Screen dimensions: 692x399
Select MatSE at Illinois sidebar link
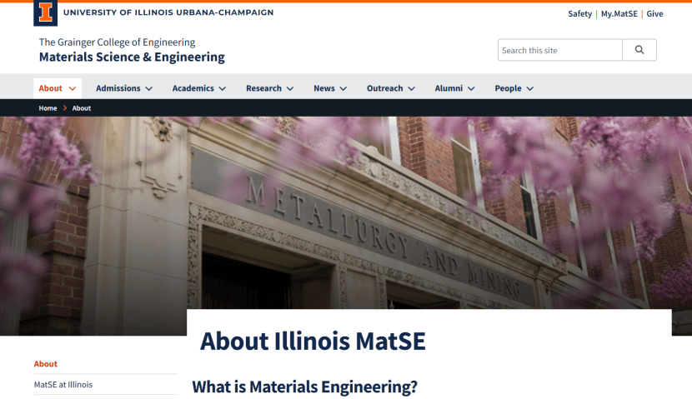coord(63,385)
